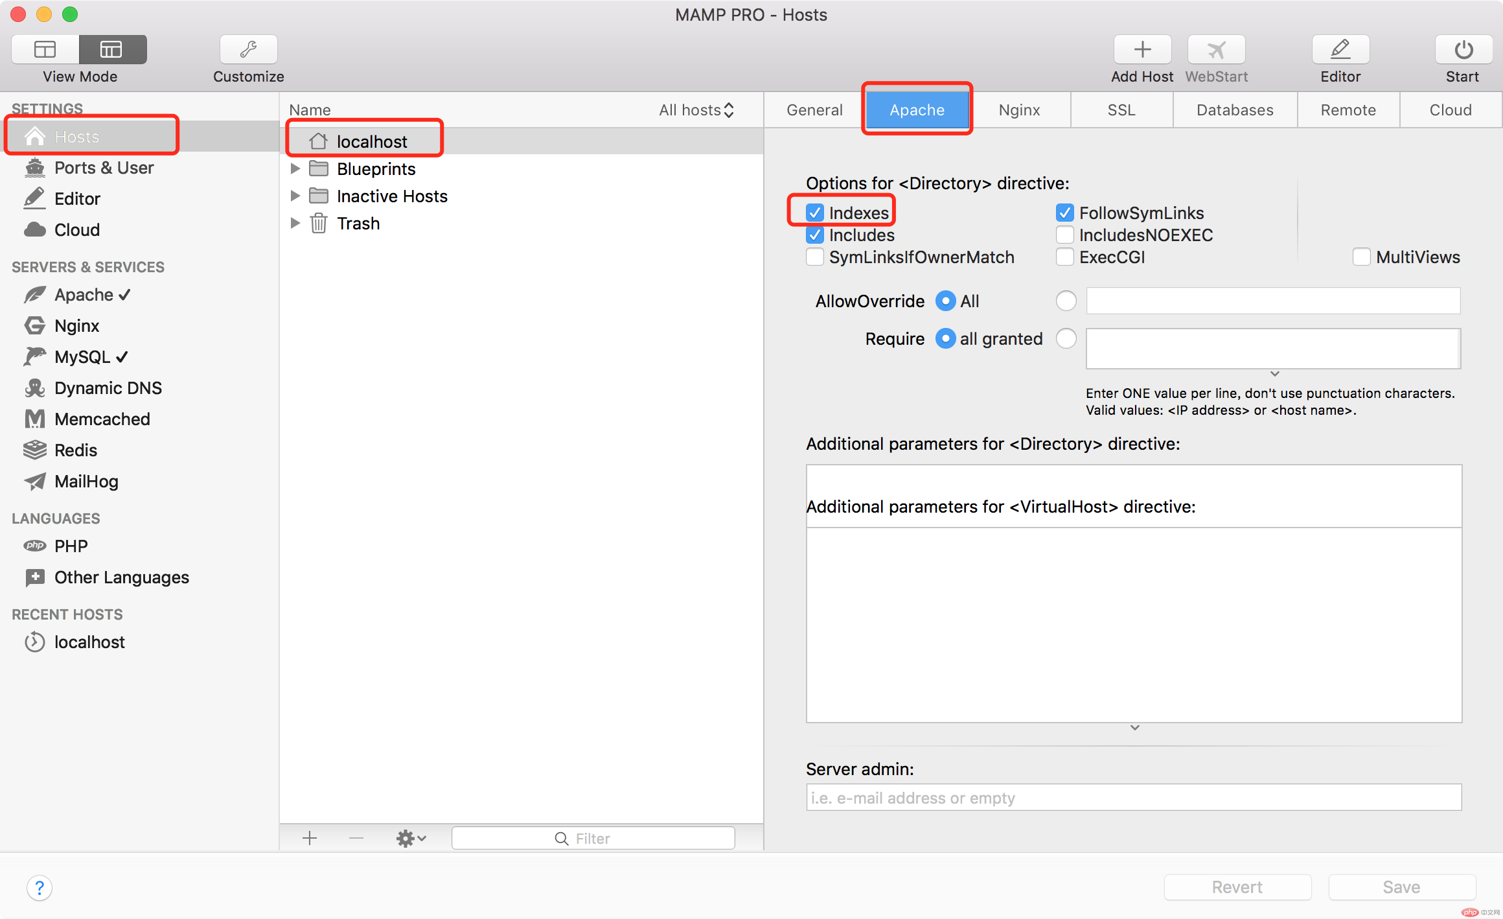The height and width of the screenshot is (919, 1503).
Task: Click the Filter search field
Action: (593, 838)
